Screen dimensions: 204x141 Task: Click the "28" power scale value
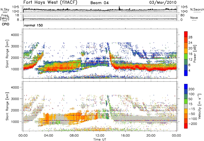tap(190, 37)
